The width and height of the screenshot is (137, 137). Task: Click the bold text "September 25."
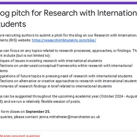pyautogui.click(x=38, y=112)
